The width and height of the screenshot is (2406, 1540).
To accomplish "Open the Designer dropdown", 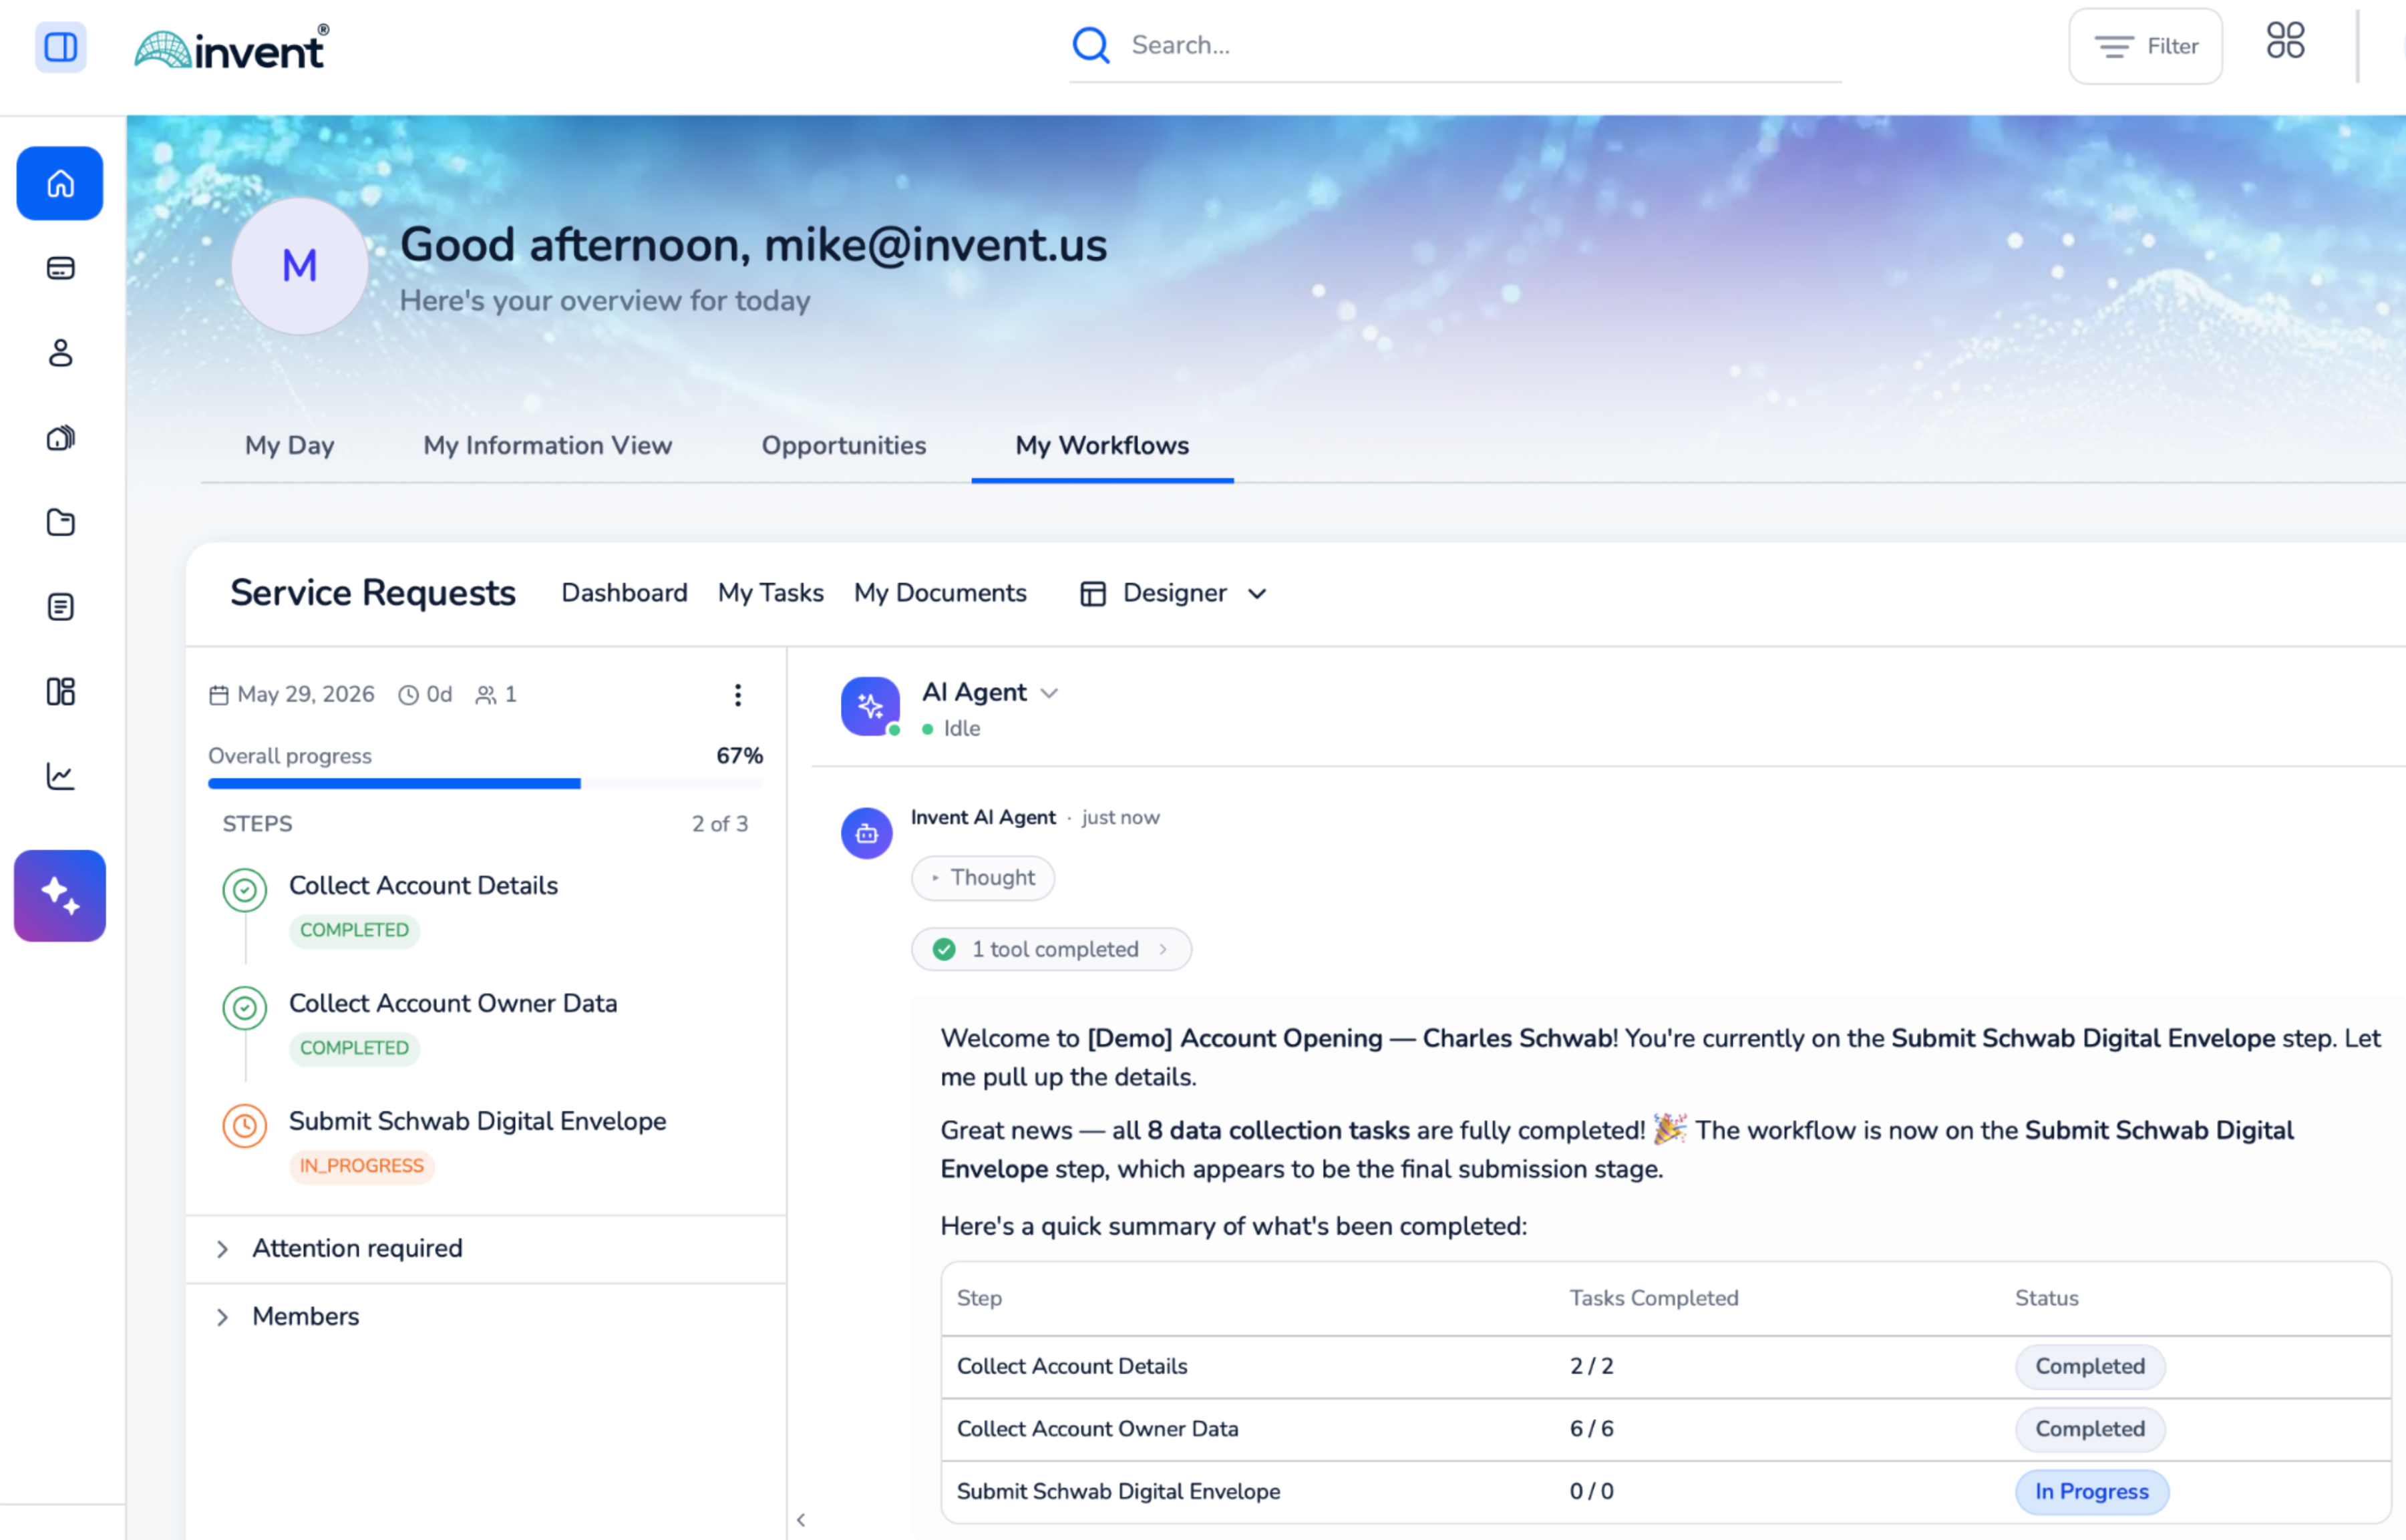I will tap(1174, 593).
